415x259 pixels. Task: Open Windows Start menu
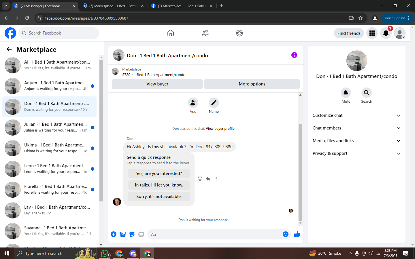click(7, 253)
